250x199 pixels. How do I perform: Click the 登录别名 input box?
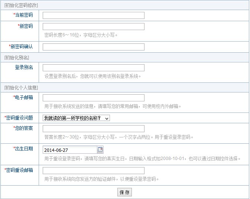click(93, 68)
